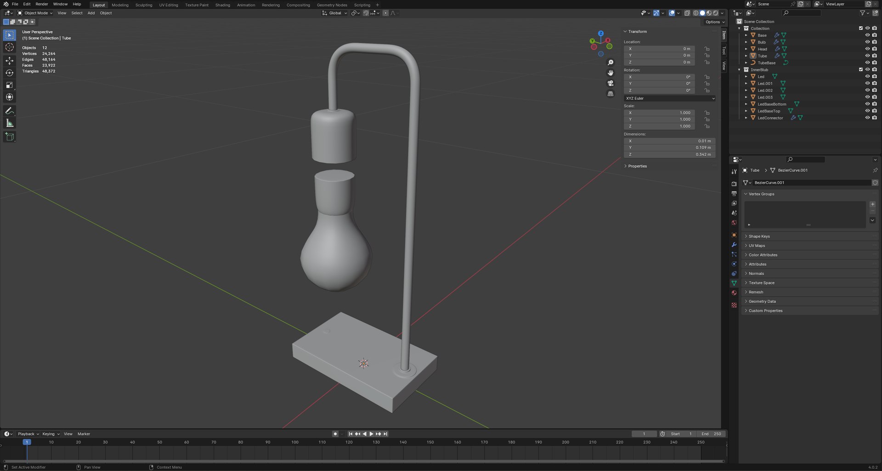The width and height of the screenshot is (882, 471).
Task: Select the Add Cube tool
Action: pos(9,137)
